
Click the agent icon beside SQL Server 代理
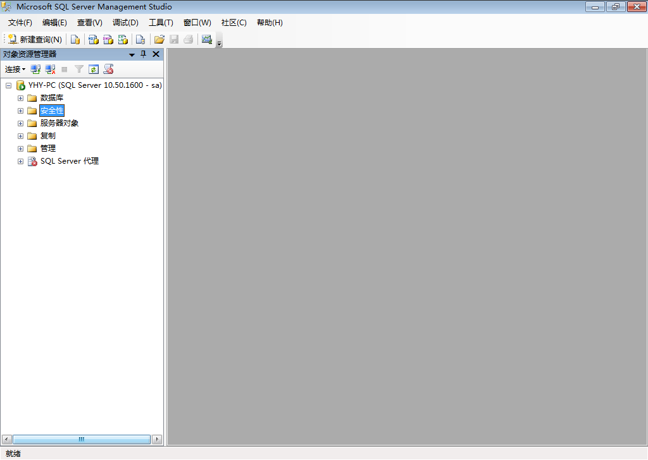32,161
